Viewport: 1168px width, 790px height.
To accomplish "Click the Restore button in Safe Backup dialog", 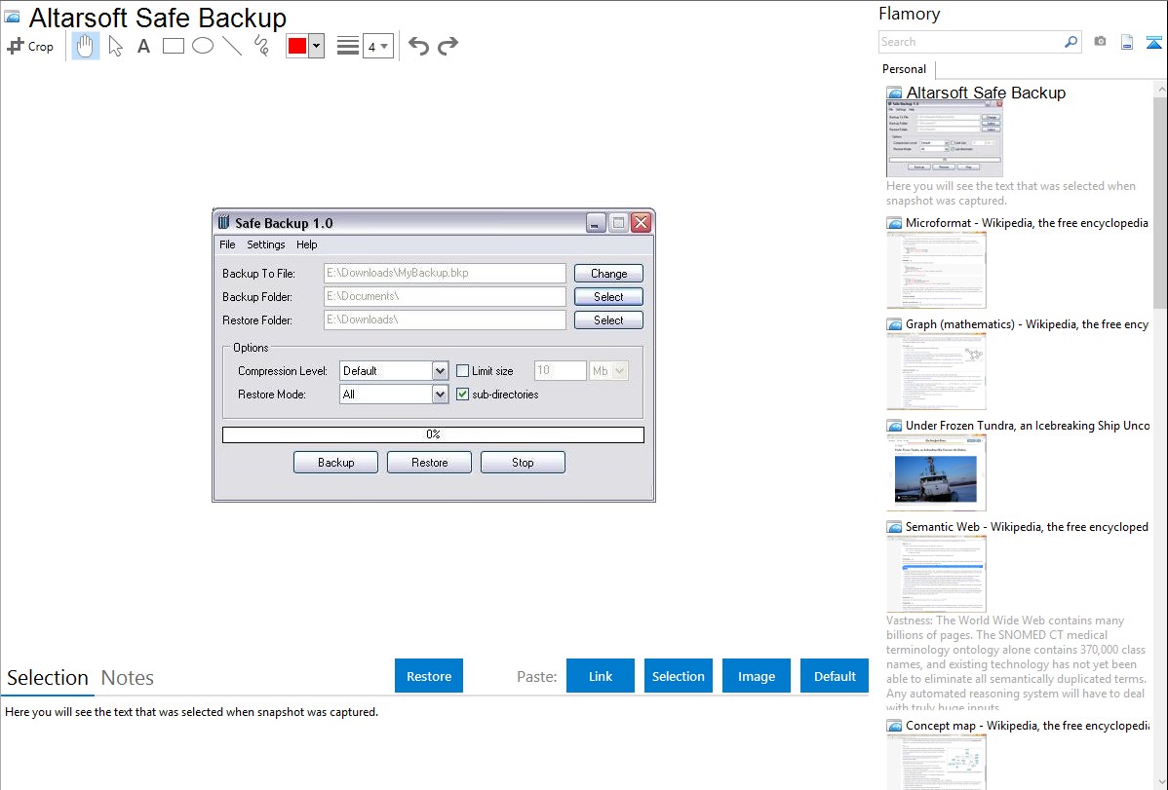I will (x=429, y=463).
